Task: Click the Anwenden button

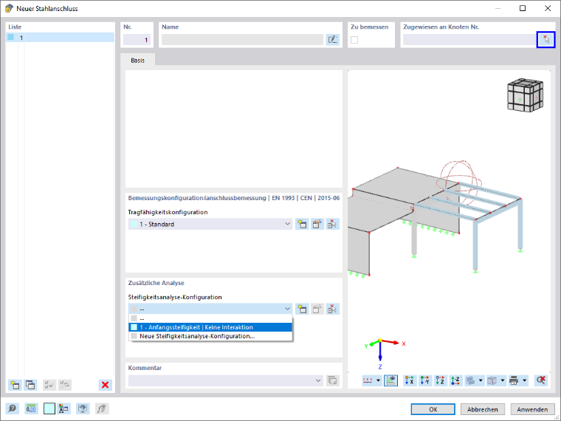Action: [532, 409]
